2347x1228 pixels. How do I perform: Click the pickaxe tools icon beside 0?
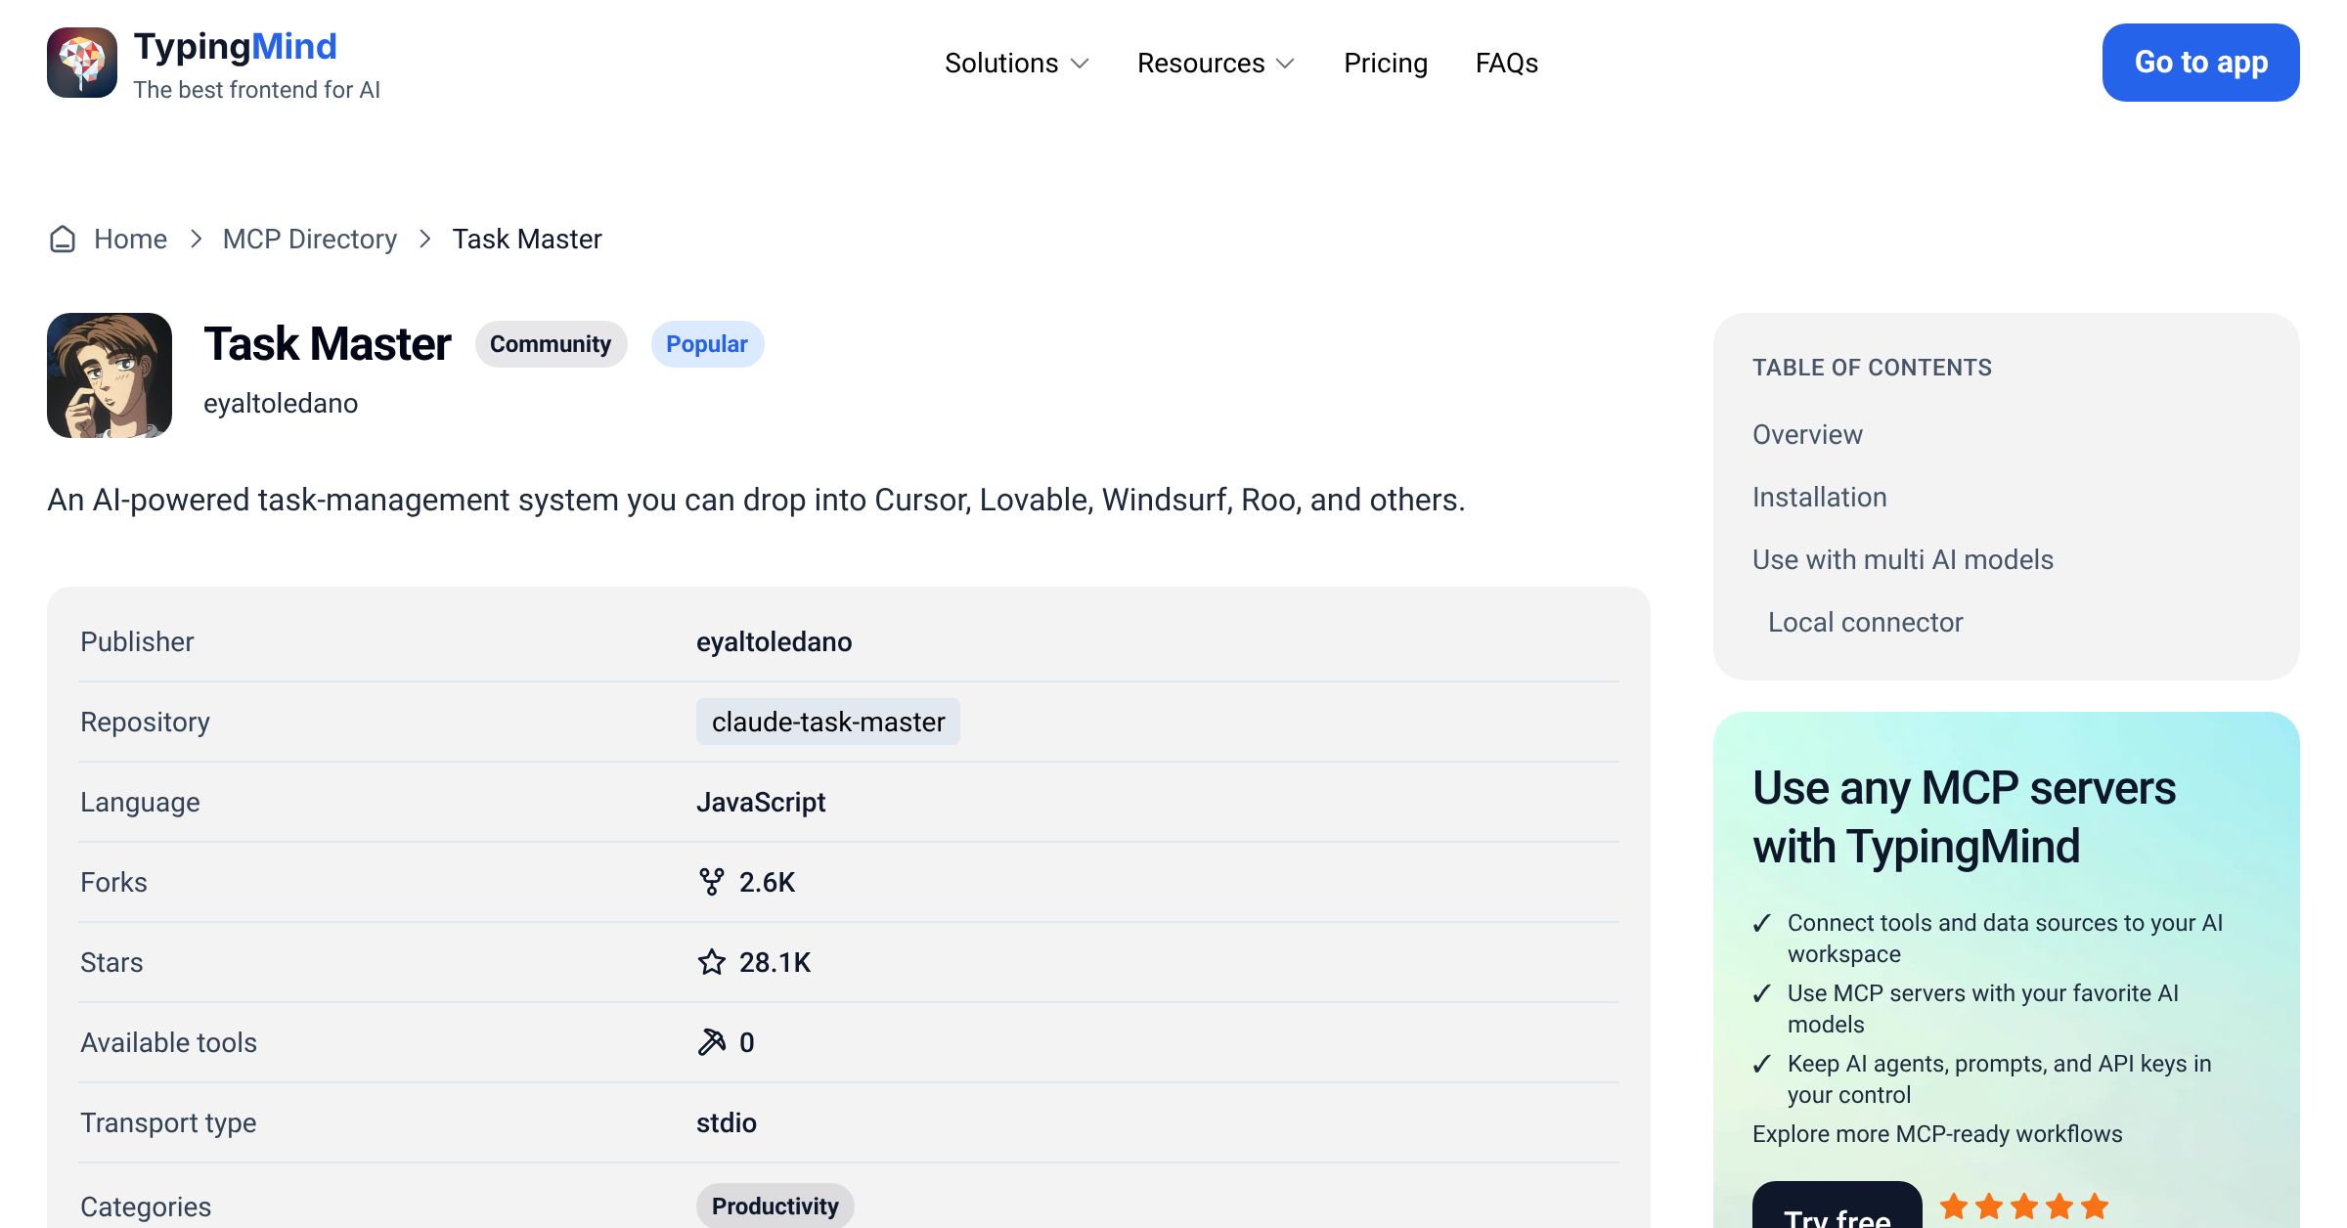pos(712,1042)
